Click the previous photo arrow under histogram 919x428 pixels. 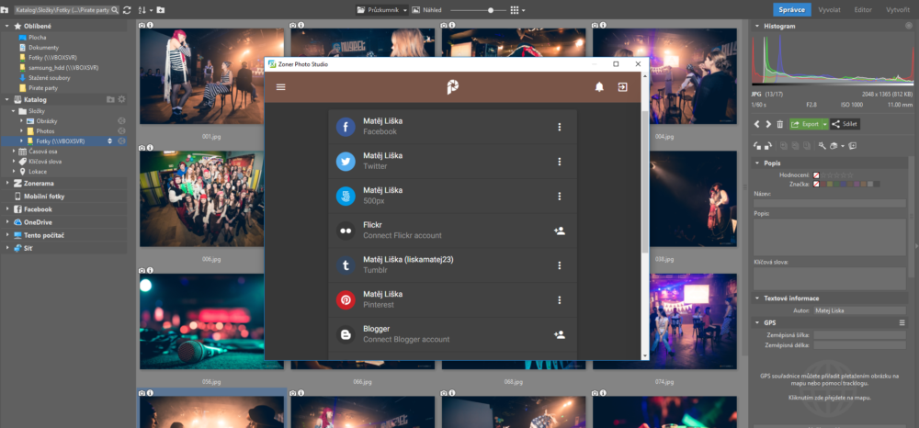756,124
